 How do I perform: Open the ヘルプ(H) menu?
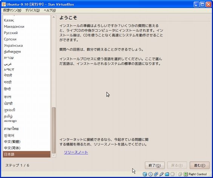pos(50,10)
